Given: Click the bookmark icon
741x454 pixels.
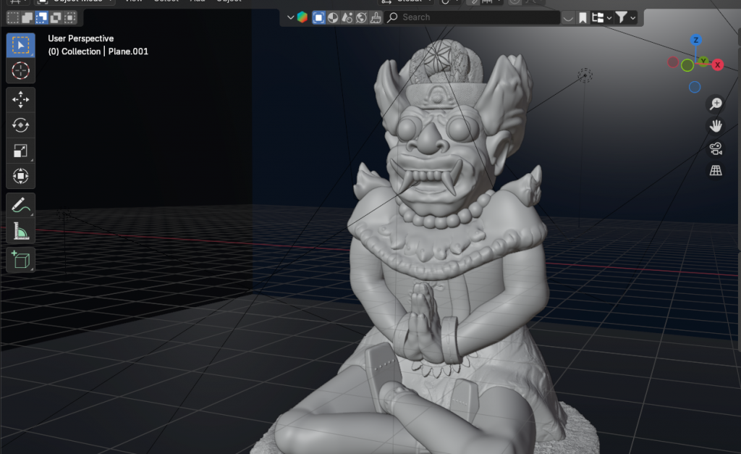Looking at the screenshot, I should pyautogui.click(x=583, y=18).
